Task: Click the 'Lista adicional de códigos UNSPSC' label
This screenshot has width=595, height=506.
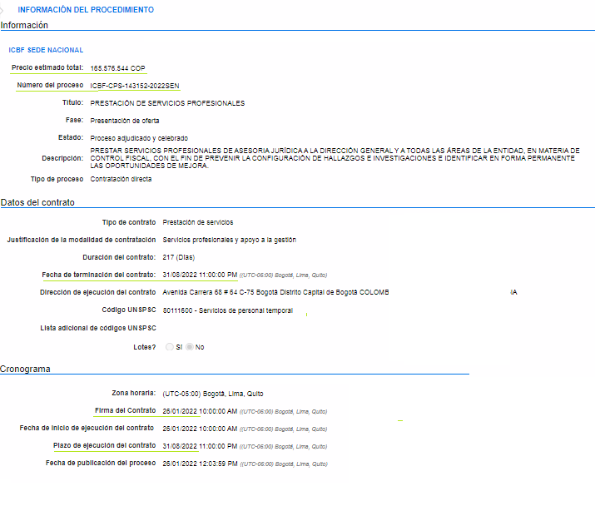Action: pos(98,328)
